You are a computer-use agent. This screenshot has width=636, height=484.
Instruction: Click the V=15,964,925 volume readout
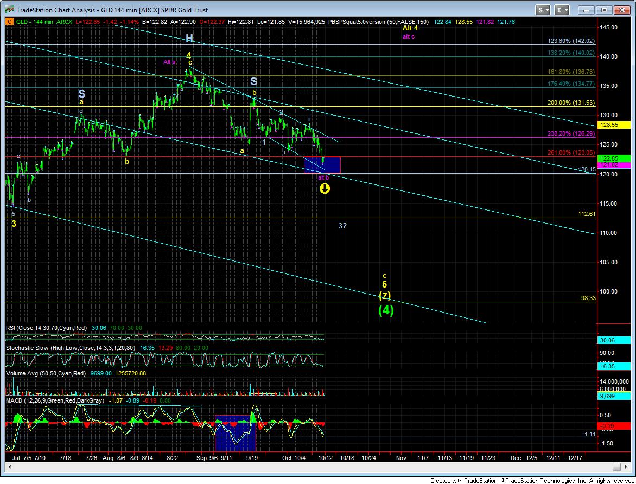coord(306,22)
